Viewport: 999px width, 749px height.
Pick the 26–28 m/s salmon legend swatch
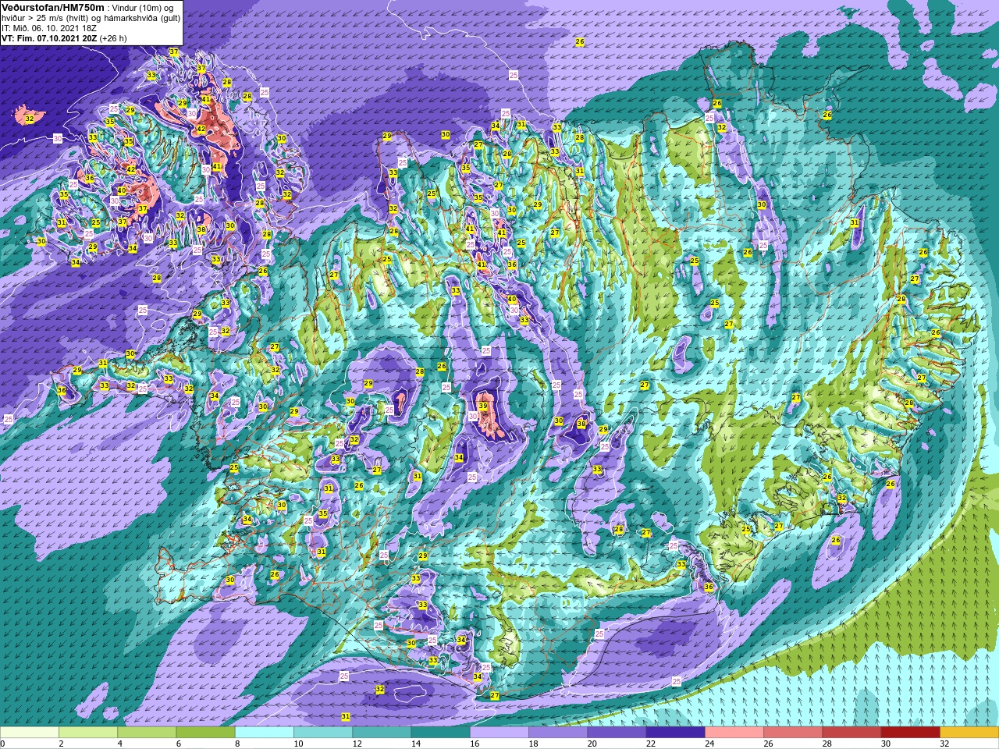[x=793, y=733]
